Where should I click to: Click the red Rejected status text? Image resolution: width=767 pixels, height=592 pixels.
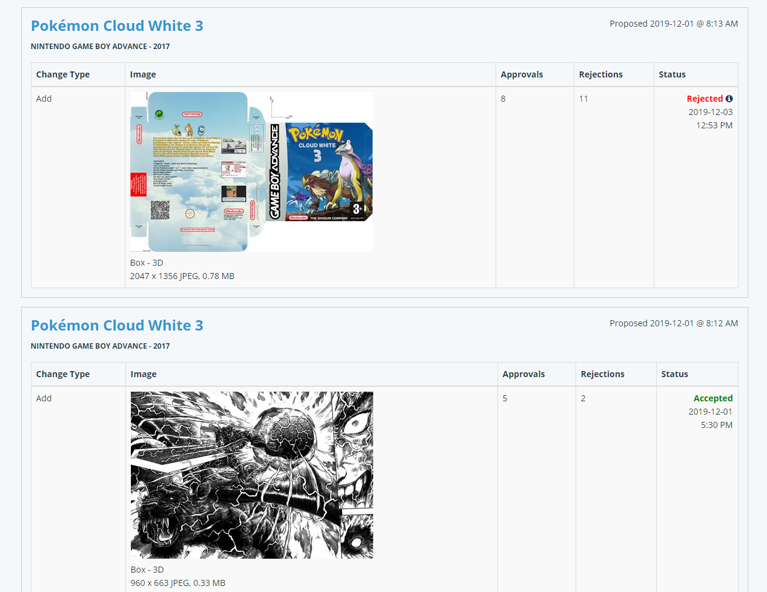[x=705, y=99]
